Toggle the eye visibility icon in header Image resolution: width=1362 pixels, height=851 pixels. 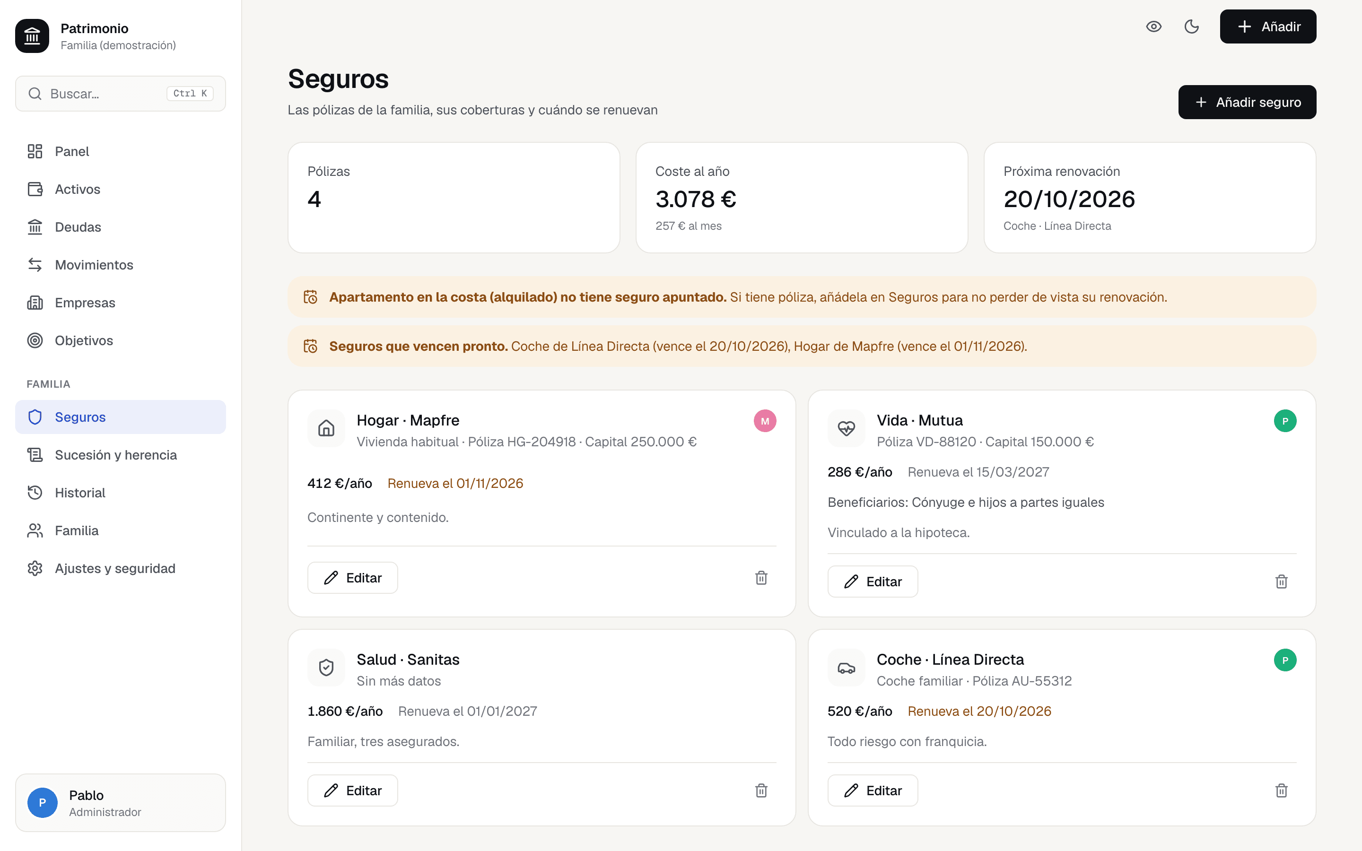point(1154,26)
